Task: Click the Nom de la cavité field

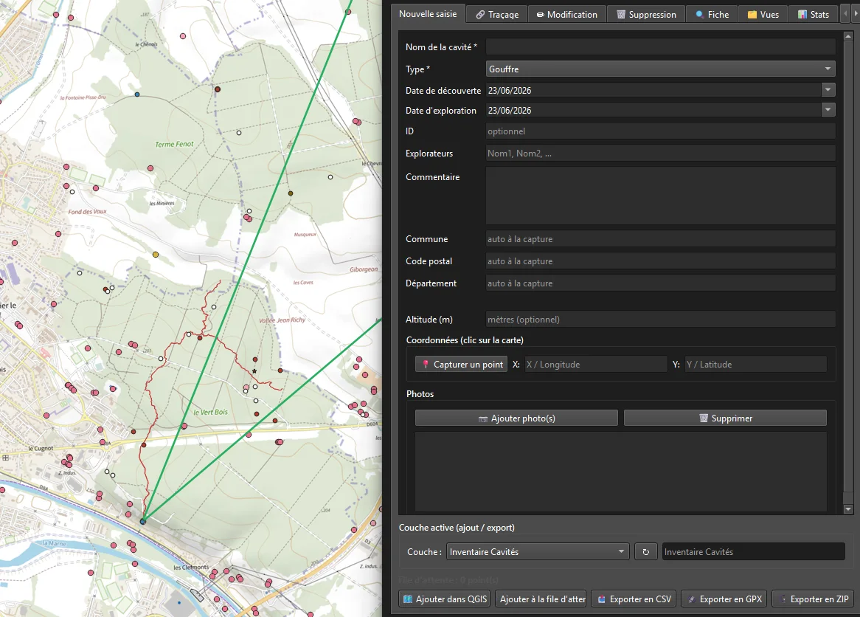Action: tap(660, 46)
